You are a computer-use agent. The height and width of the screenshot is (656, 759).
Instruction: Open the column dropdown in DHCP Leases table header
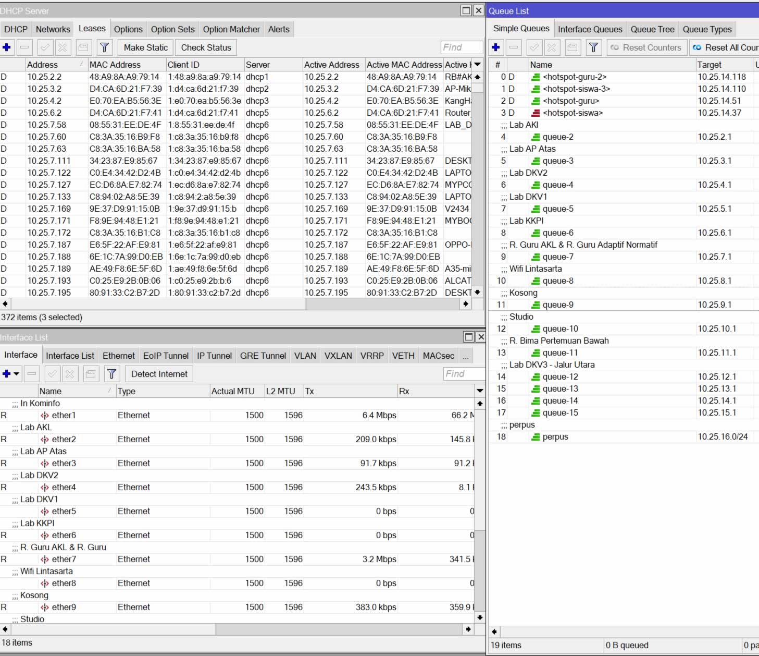pyautogui.click(x=477, y=65)
